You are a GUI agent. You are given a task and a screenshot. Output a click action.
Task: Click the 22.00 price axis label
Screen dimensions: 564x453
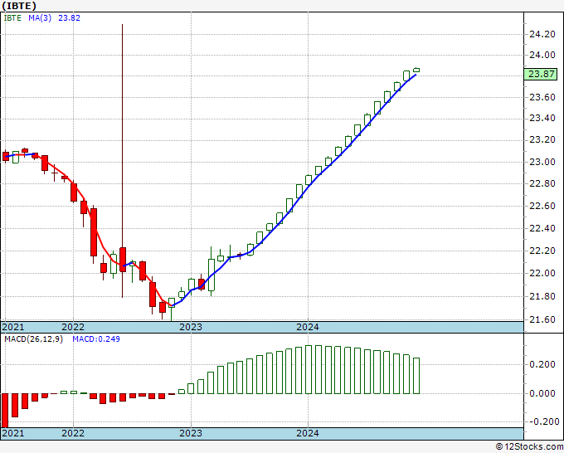pos(542,273)
